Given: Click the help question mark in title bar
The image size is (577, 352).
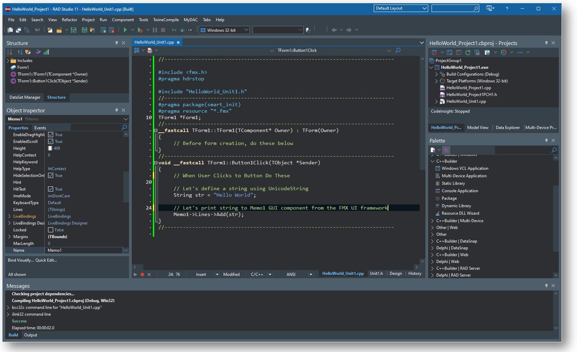Looking at the screenshot, I should [507, 8].
